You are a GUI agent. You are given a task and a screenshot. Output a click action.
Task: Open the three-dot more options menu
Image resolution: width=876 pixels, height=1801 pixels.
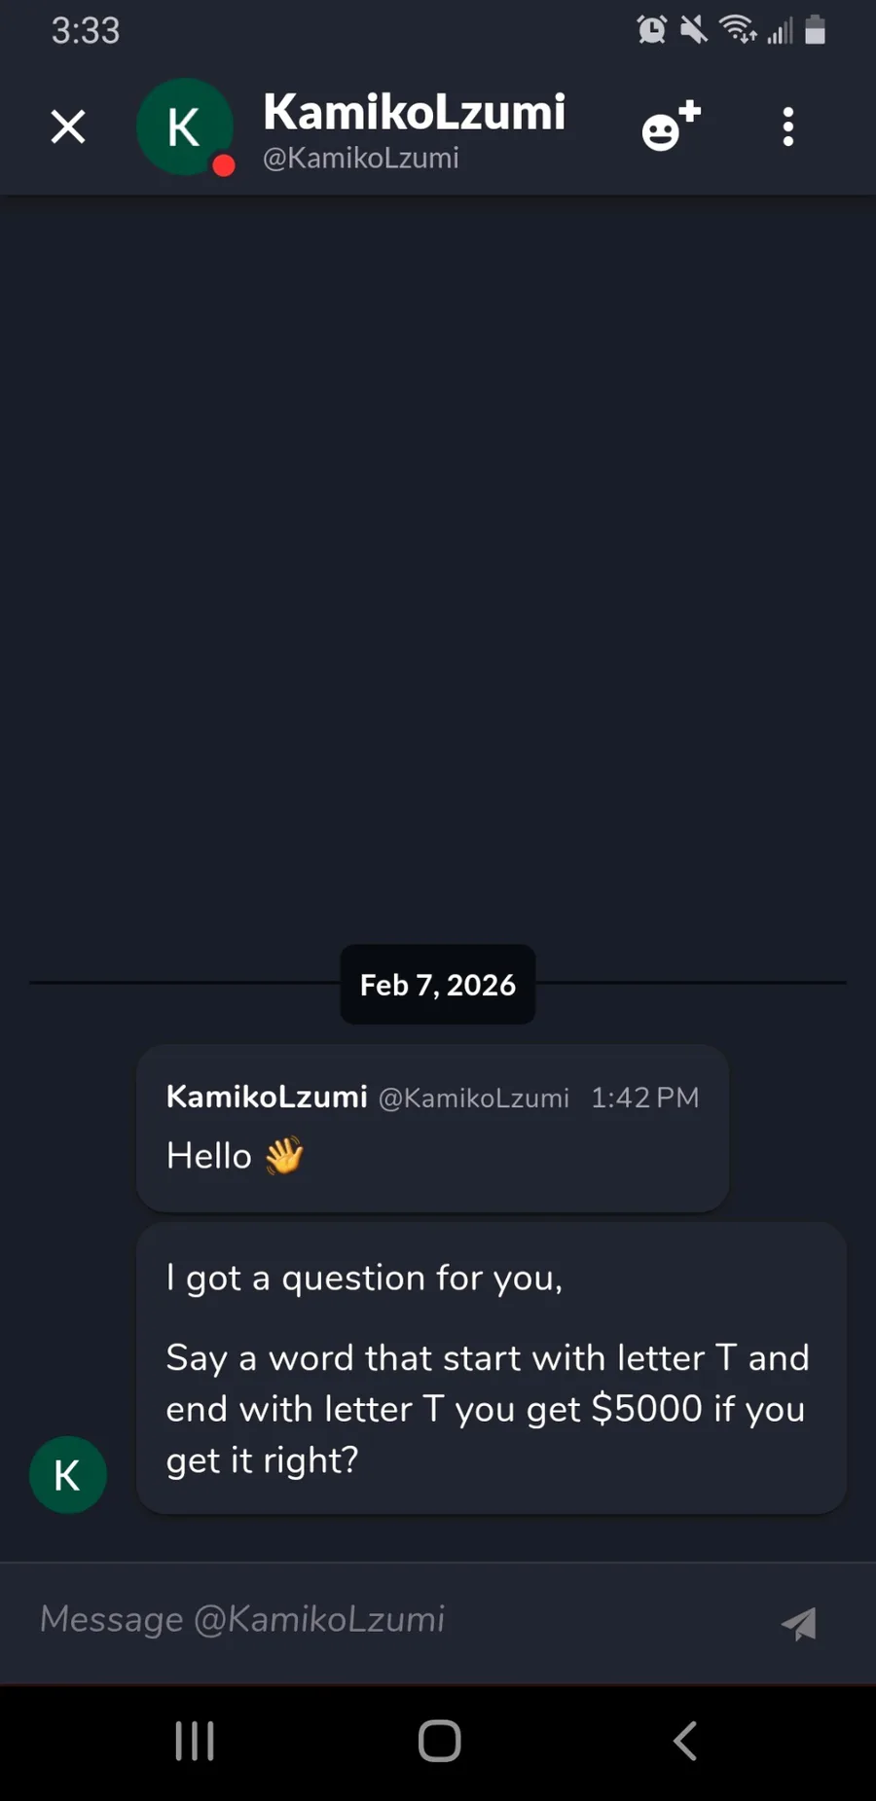[788, 126]
